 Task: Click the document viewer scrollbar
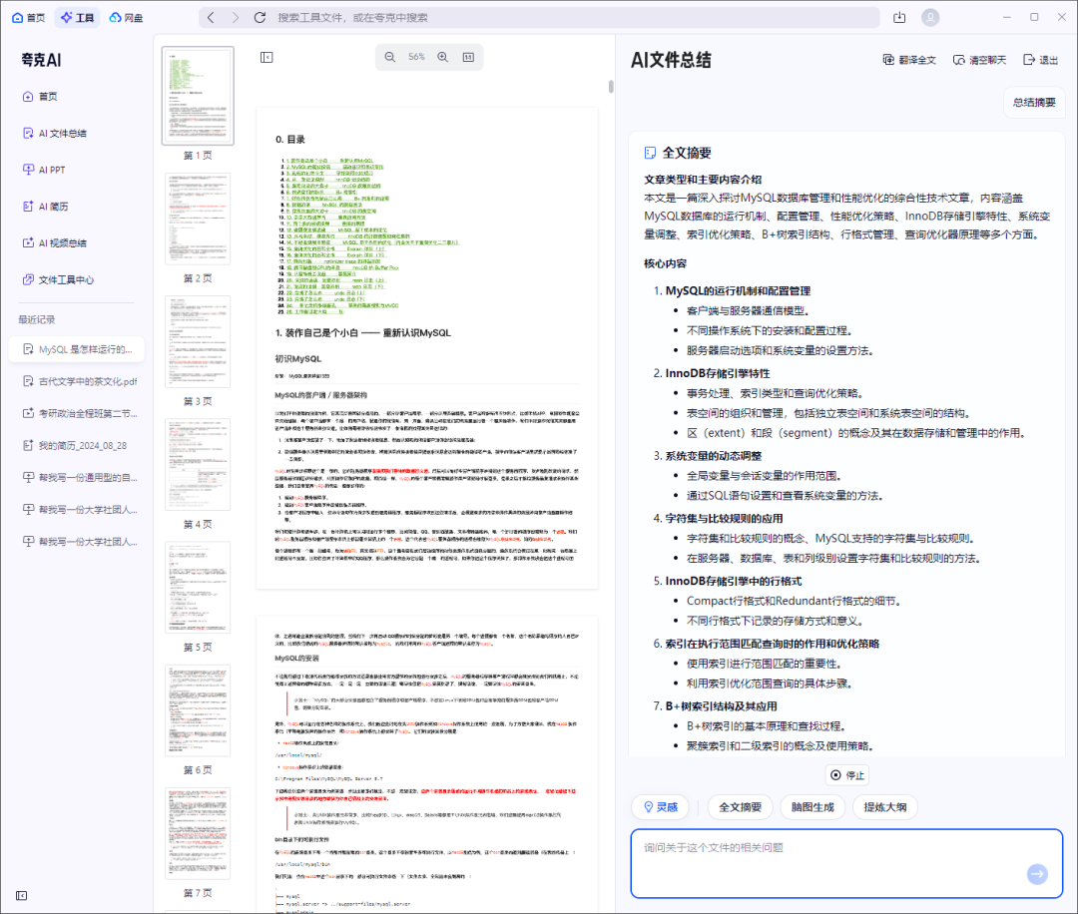coord(611,87)
